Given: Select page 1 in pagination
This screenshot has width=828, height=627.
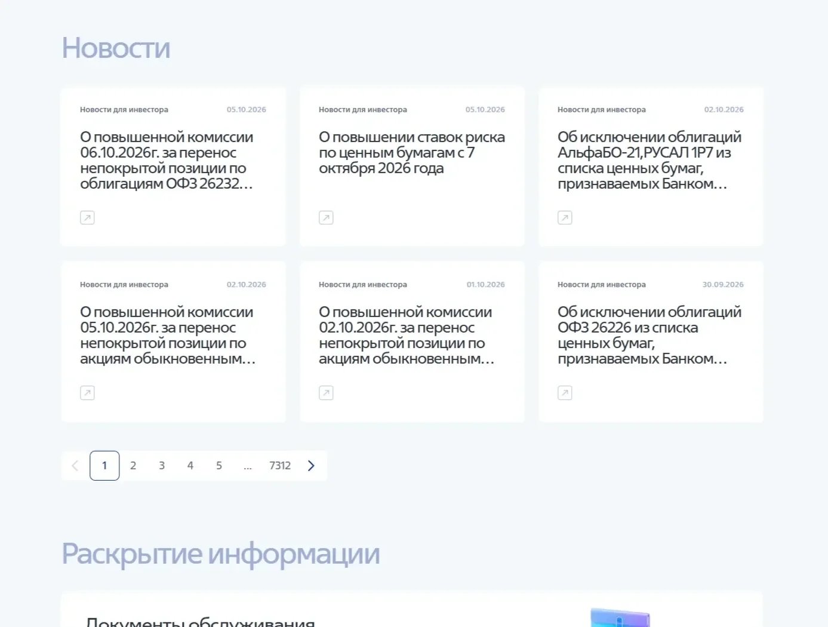Looking at the screenshot, I should pos(104,466).
